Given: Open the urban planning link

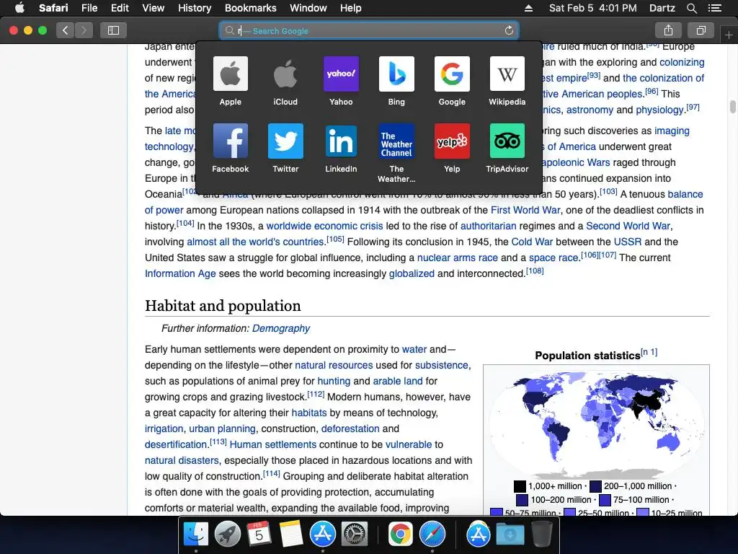Looking at the screenshot, I should point(222,428).
